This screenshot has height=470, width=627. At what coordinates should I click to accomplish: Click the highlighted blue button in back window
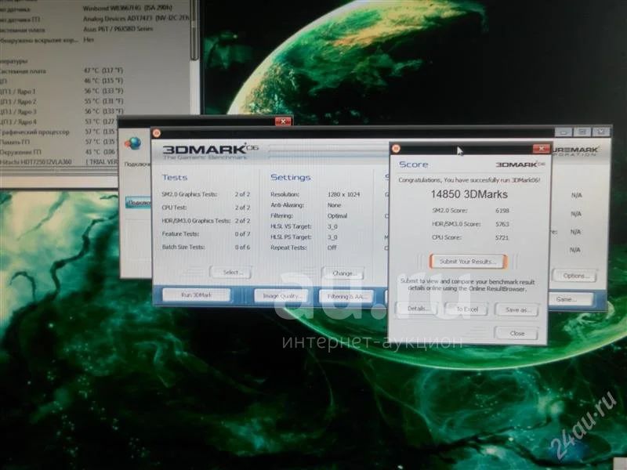pyautogui.click(x=139, y=203)
